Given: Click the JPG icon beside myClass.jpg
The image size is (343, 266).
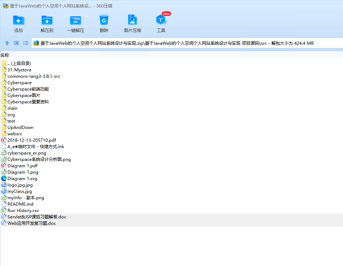Looking at the screenshot, I should click(4, 191).
